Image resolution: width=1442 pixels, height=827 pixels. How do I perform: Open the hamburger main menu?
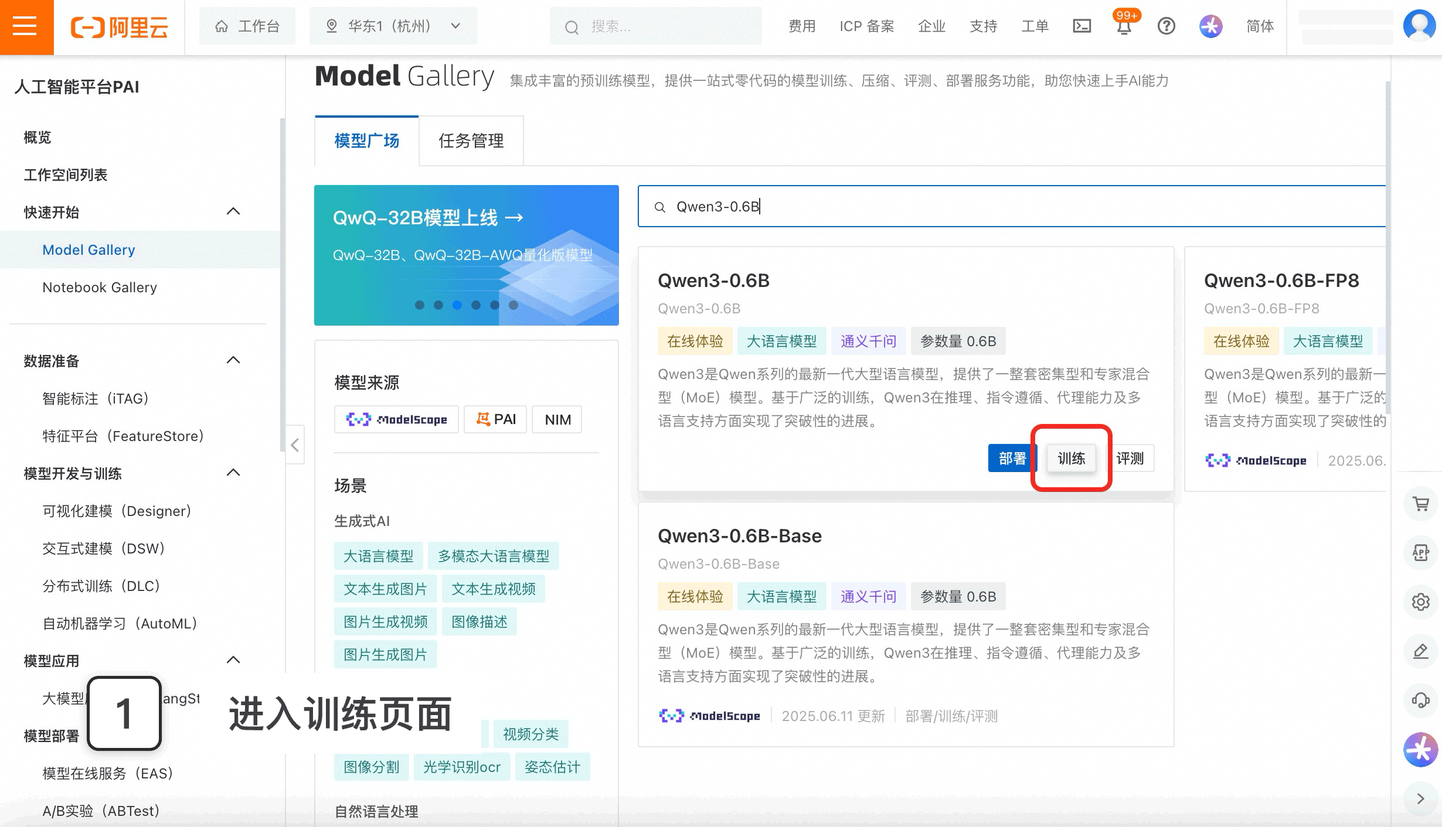click(x=25, y=26)
